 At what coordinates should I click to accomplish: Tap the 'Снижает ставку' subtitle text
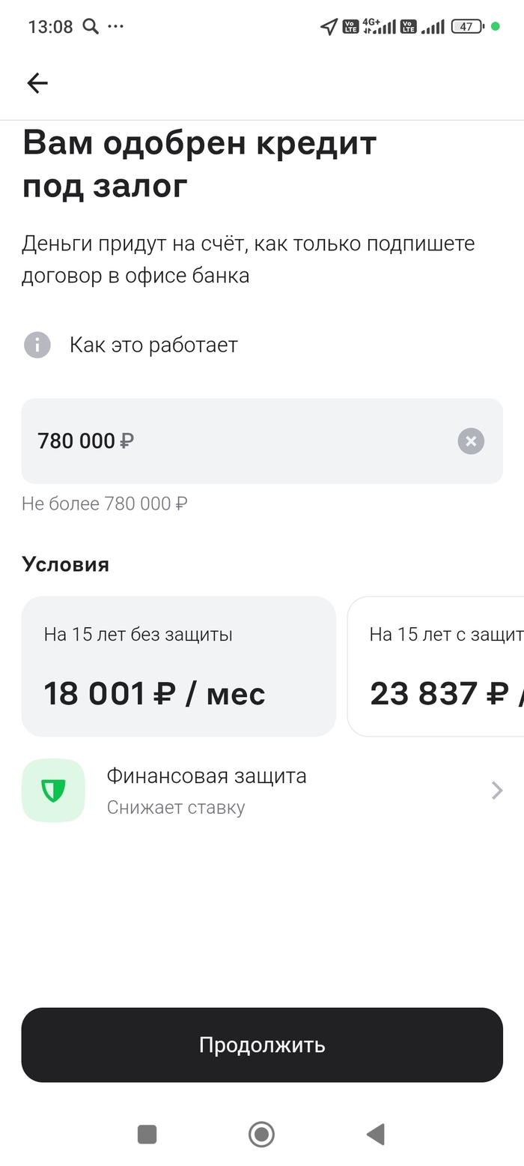(176, 808)
